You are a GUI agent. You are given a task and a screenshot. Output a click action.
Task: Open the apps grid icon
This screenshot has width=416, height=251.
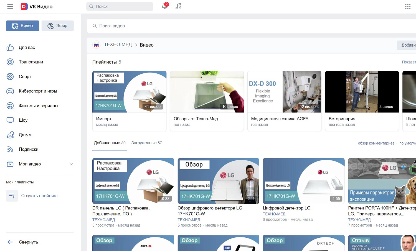[408, 6]
